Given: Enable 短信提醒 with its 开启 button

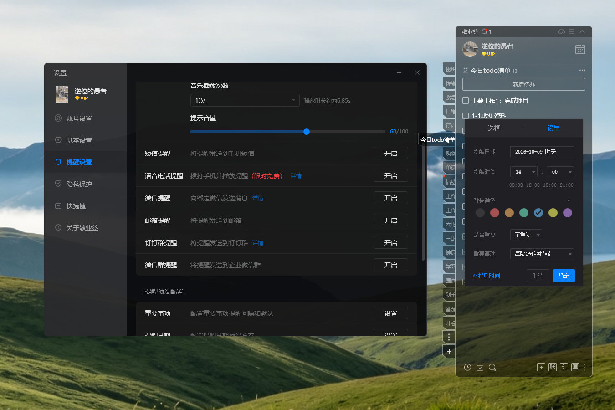Looking at the screenshot, I should point(390,154).
